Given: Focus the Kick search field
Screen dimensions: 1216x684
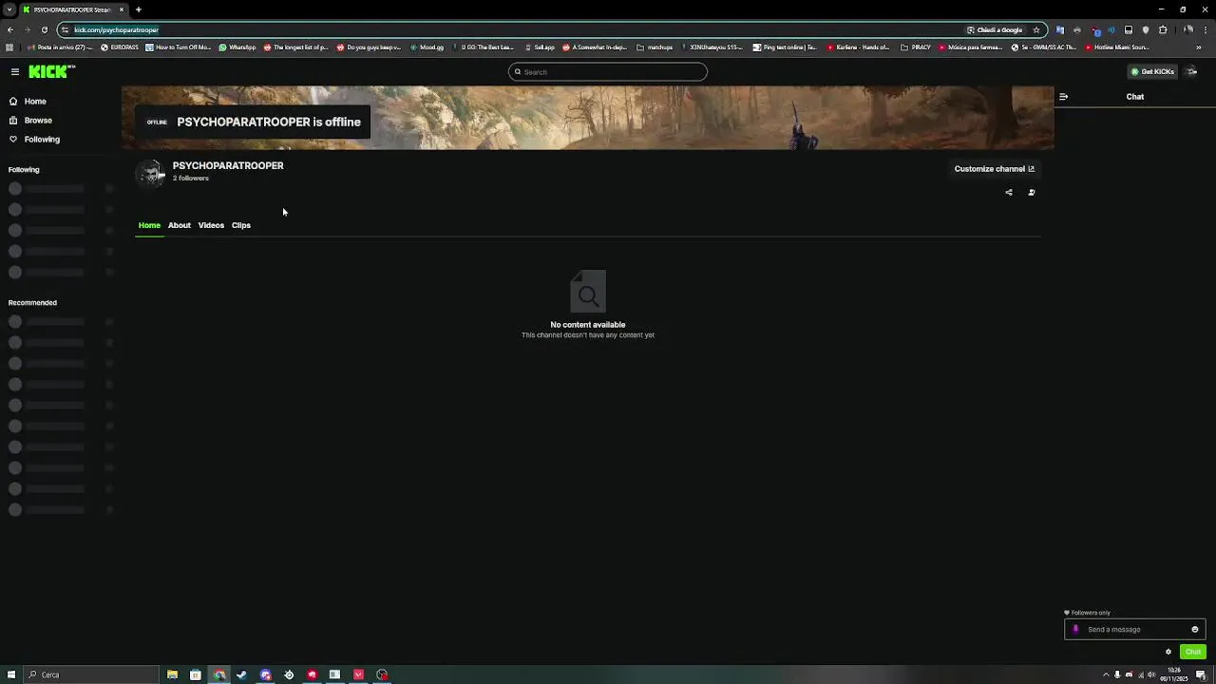Looking at the screenshot, I should (x=608, y=71).
